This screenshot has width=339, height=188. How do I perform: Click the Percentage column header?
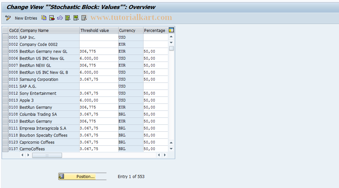pos(156,31)
